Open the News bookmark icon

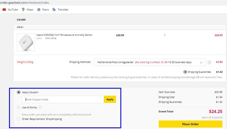39,10
